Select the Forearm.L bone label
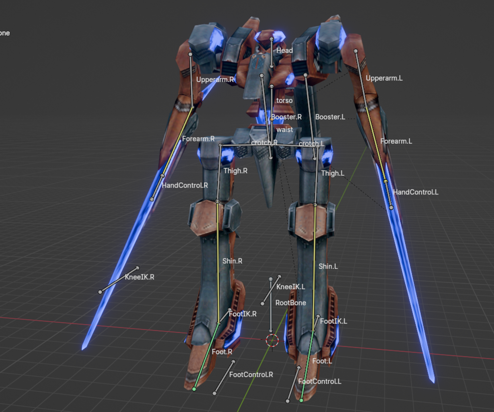494x412 pixels. pos(396,141)
